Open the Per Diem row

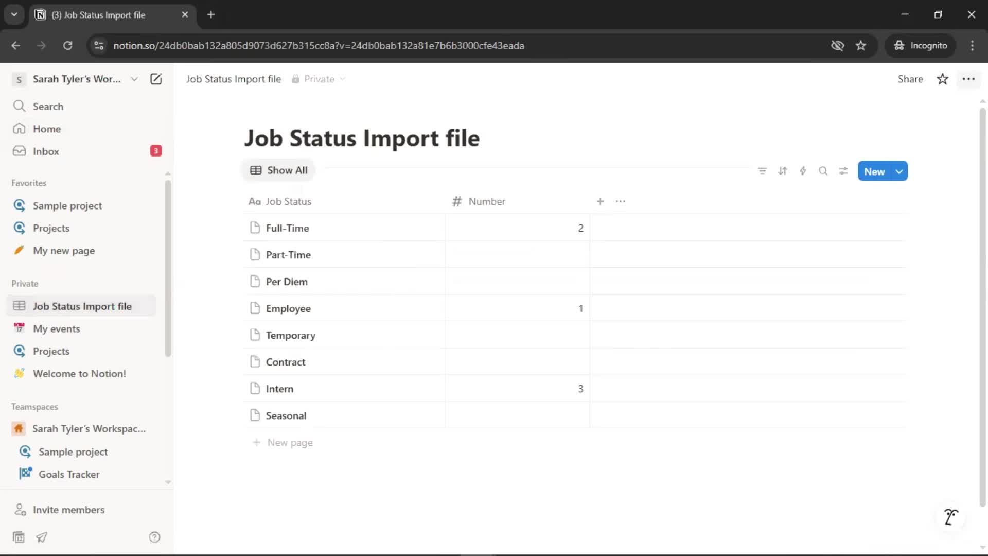(x=287, y=282)
